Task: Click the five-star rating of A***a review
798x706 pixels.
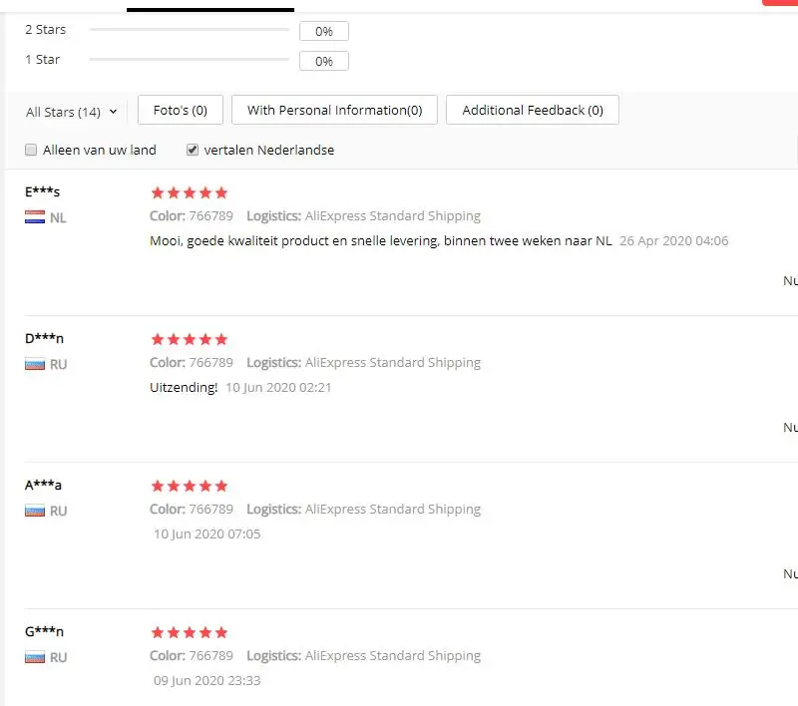Action: (x=190, y=486)
